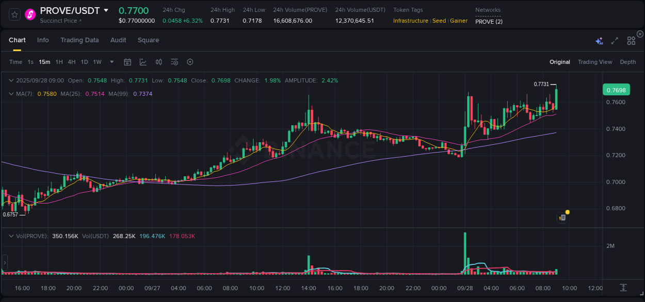Viewport: 645px width, 302px height.
Task: Switch to the Depth chart view
Action: (x=627, y=61)
